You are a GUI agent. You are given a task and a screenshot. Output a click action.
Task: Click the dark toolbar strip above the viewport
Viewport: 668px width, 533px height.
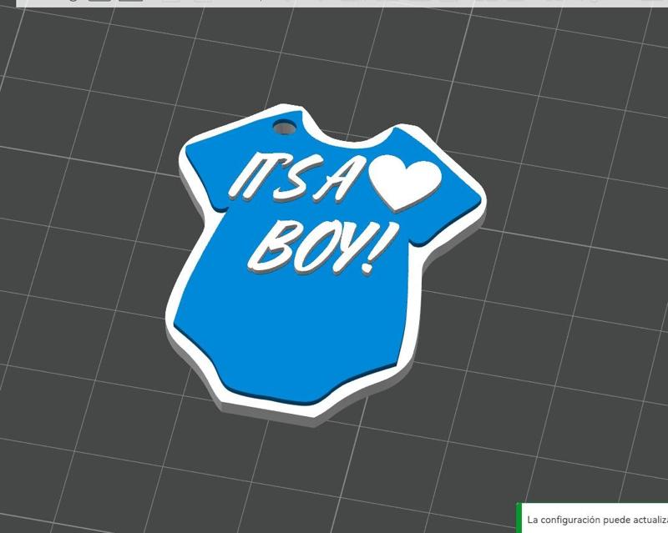(334, 8)
